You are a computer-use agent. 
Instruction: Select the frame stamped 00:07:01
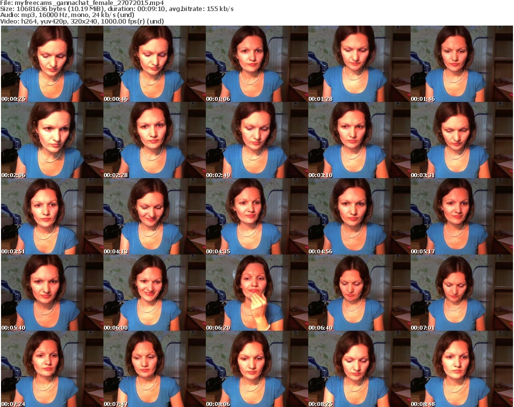pyautogui.click(x=462, y=293)
